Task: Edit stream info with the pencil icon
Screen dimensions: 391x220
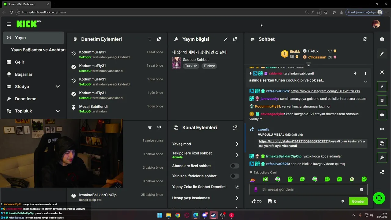Action: point(226,39)
